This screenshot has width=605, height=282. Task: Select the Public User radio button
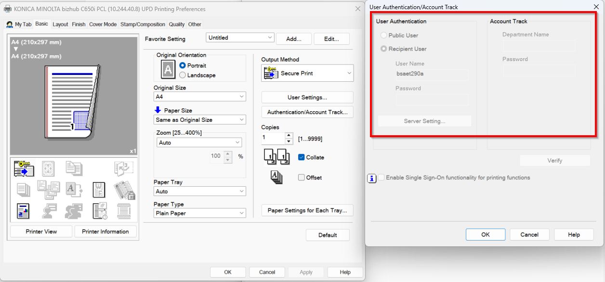point(384,35)
